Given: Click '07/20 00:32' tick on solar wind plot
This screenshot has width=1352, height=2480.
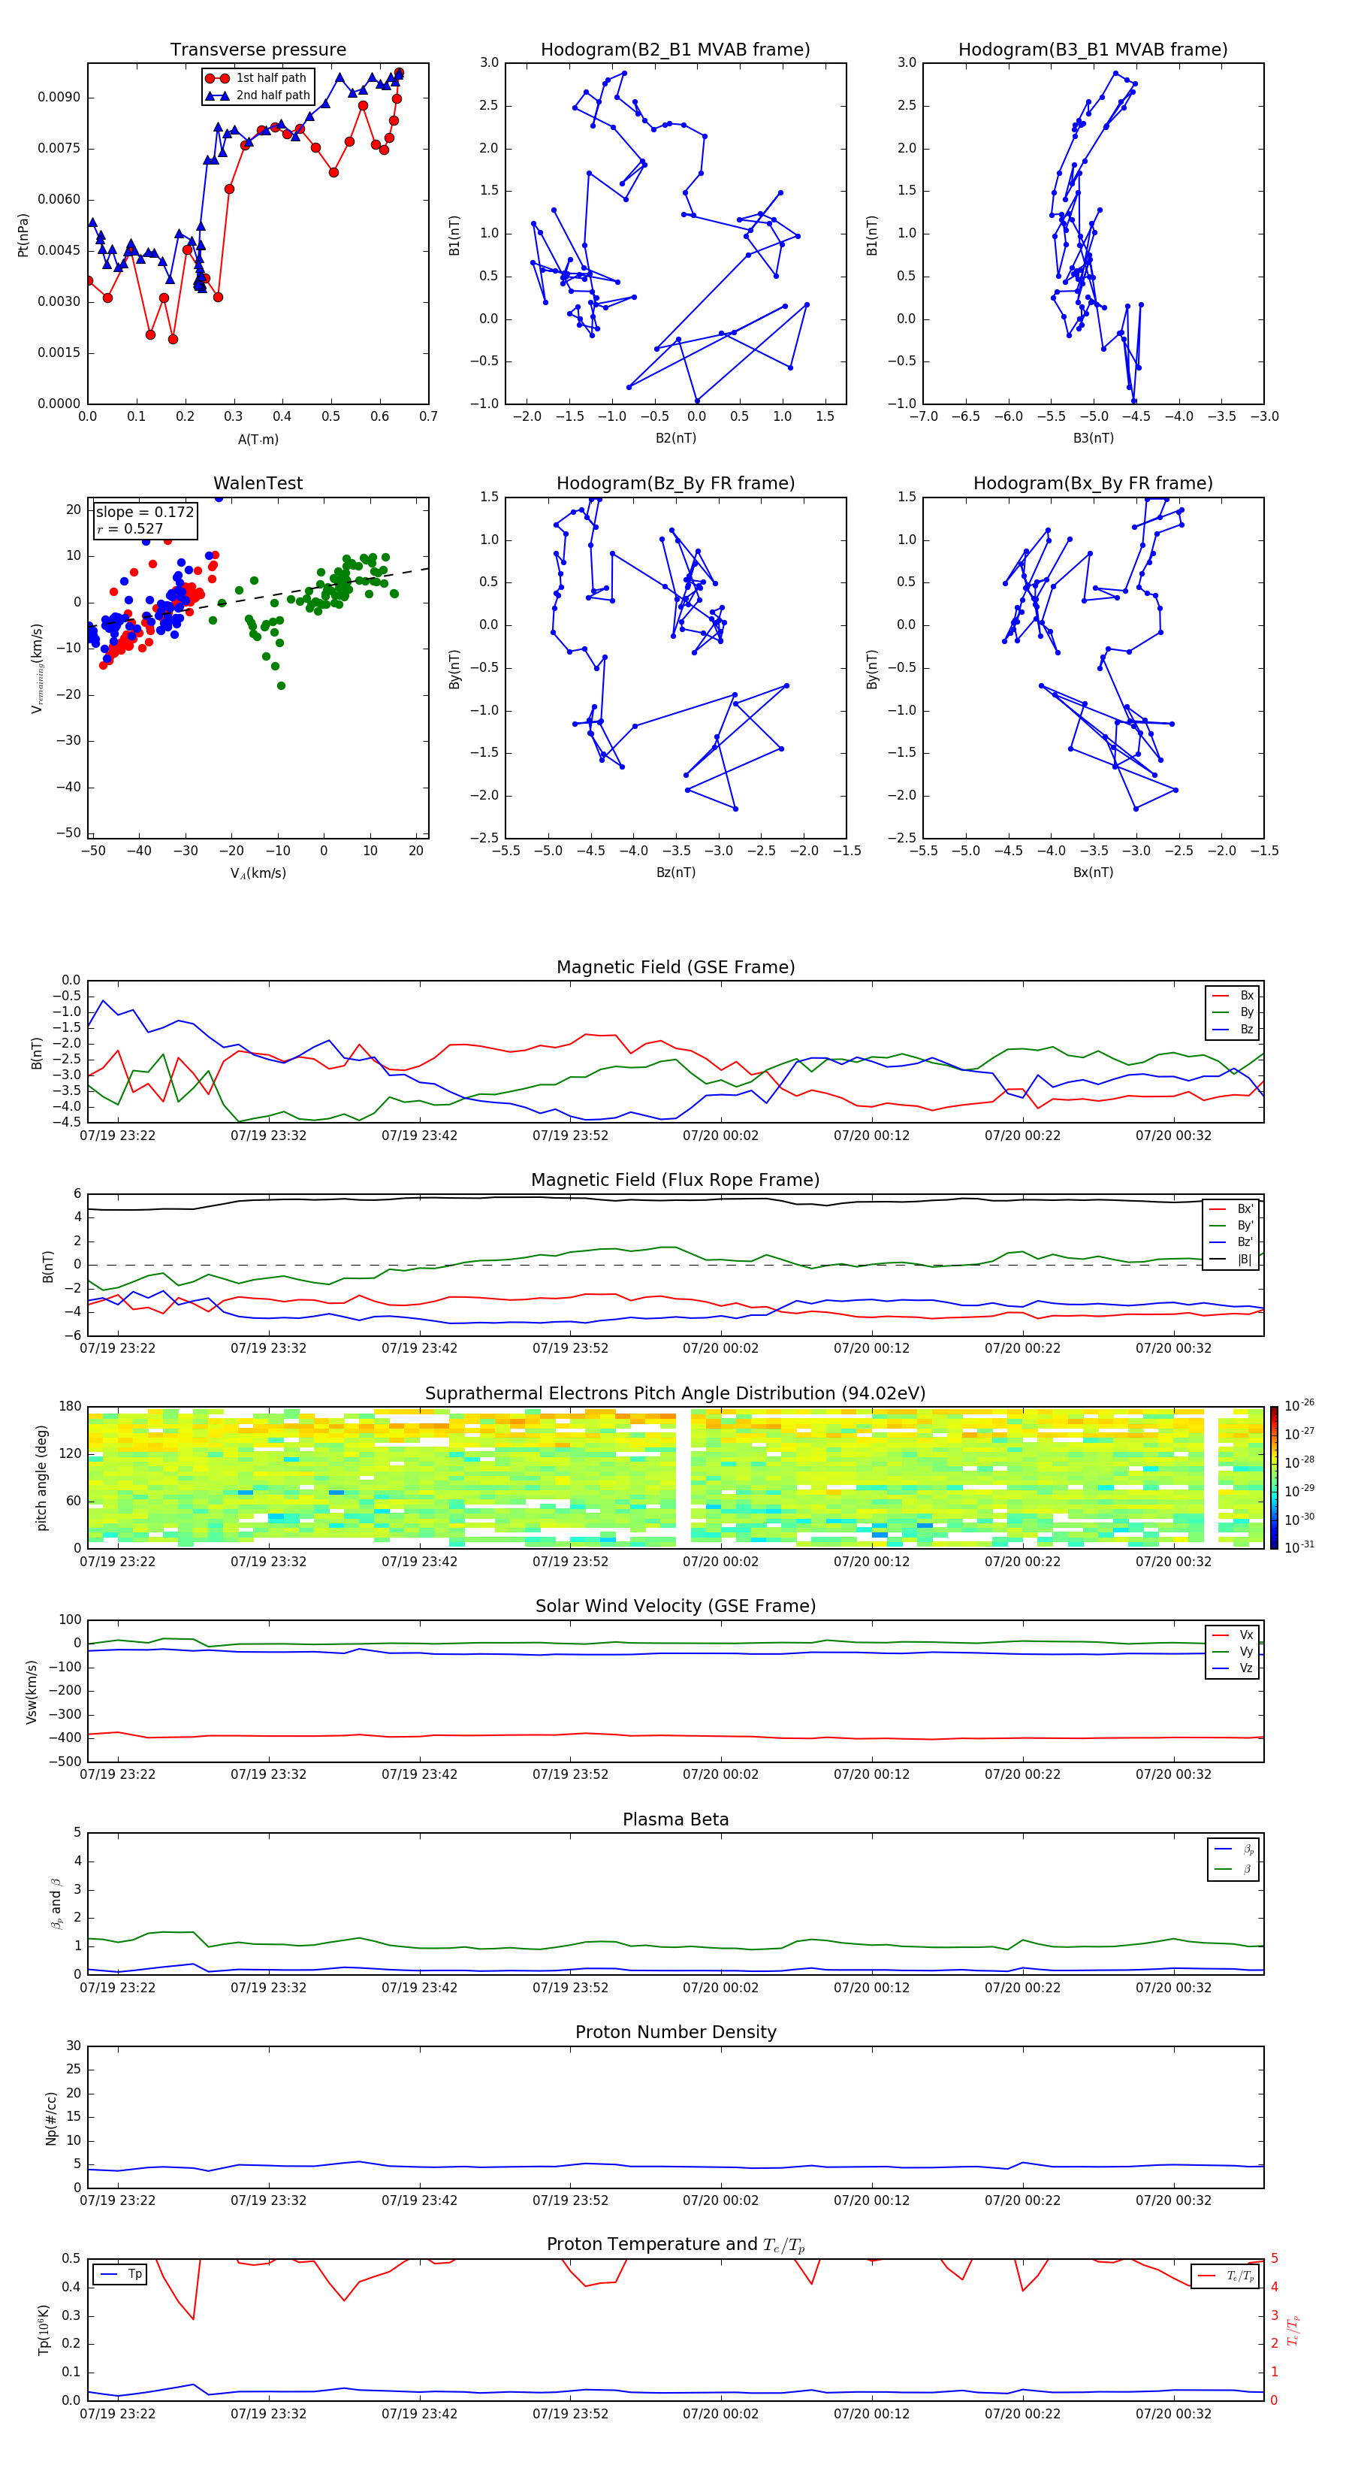Looking at the screenshot, I should pos(1173,1774).
